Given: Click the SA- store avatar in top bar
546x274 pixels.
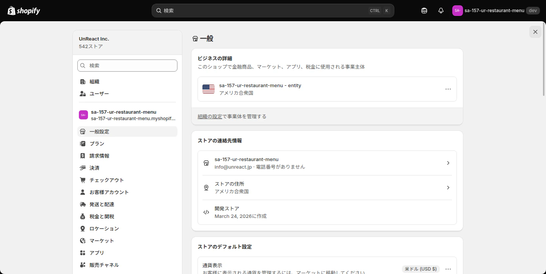Looking at the screenshot, I should [458, 11].
